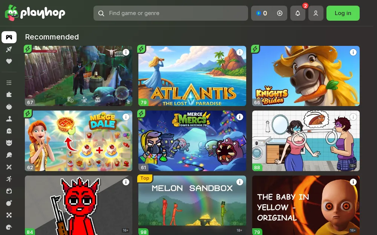Click the lightning badge on Knights Brides card
The width and height of the screenshot is (377, 235).
click(x=255, y=49)
